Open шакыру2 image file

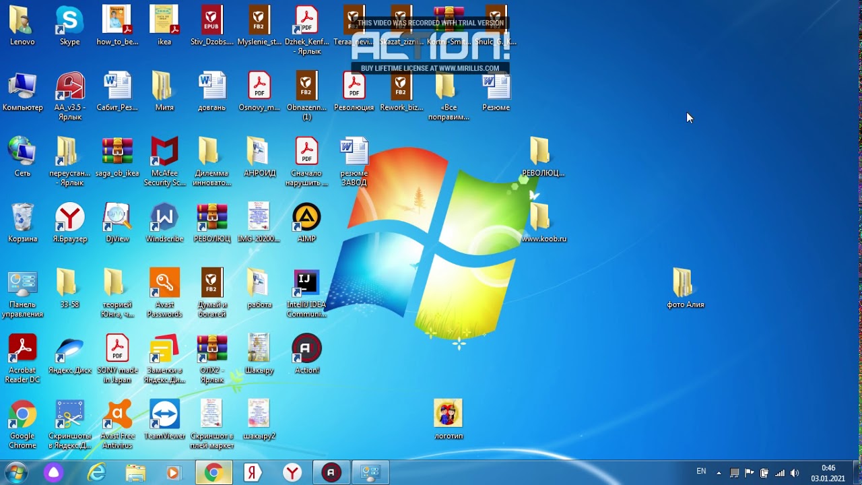tap(259, 420)
